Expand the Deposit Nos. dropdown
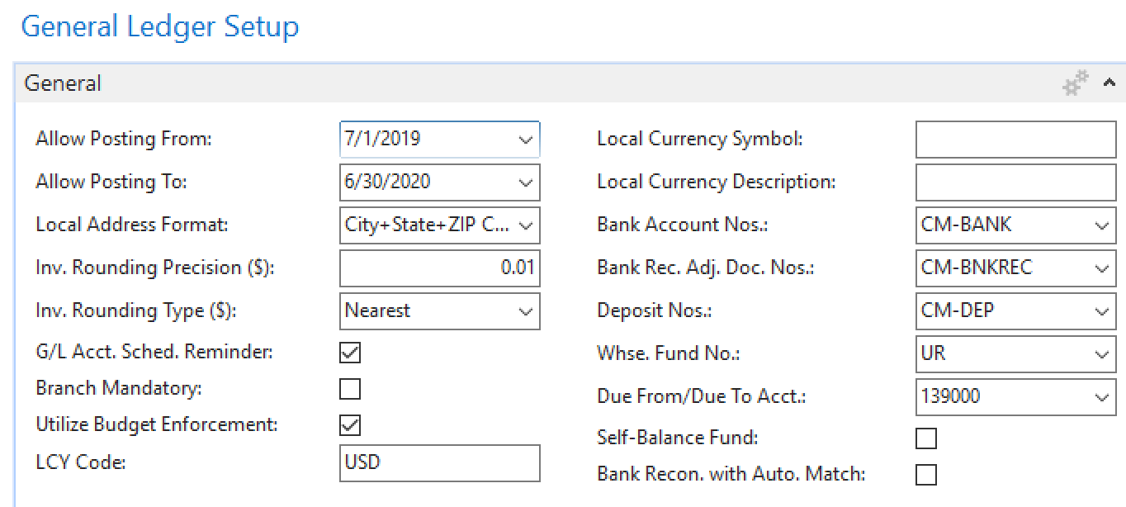Screen dimensions: 1126x507 (1101, 311)
